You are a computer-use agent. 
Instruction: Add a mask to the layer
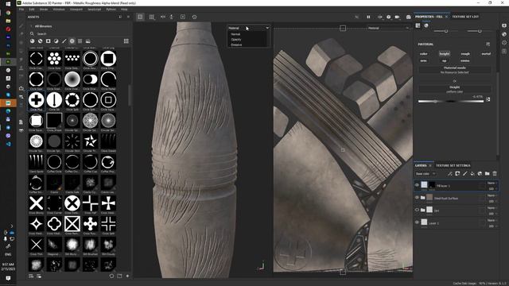(x=457, y=174)
